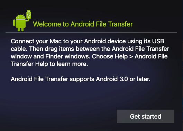Click the Android robot's head
This screenshot has height=131, width=183.
(21, 17)
